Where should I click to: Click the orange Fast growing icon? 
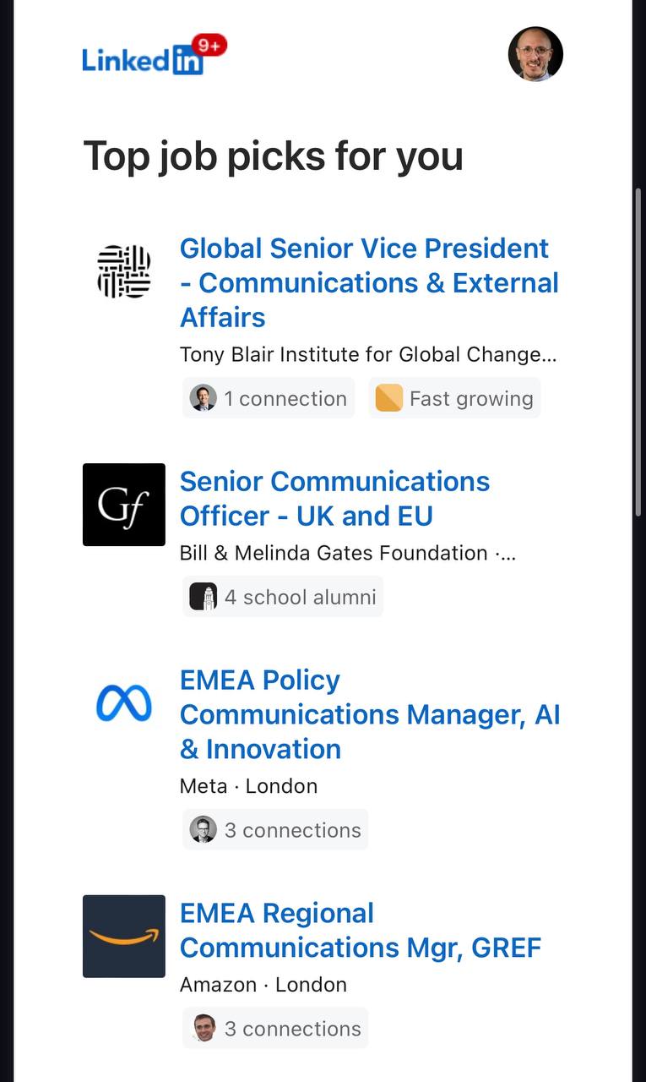click(x=388, y=398)
